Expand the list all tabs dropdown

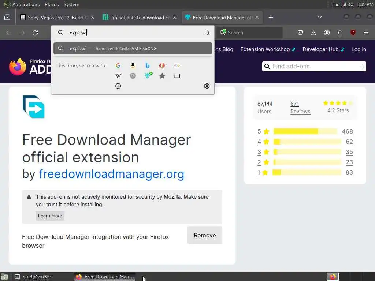pyautogui.click(x=319, y=17)
